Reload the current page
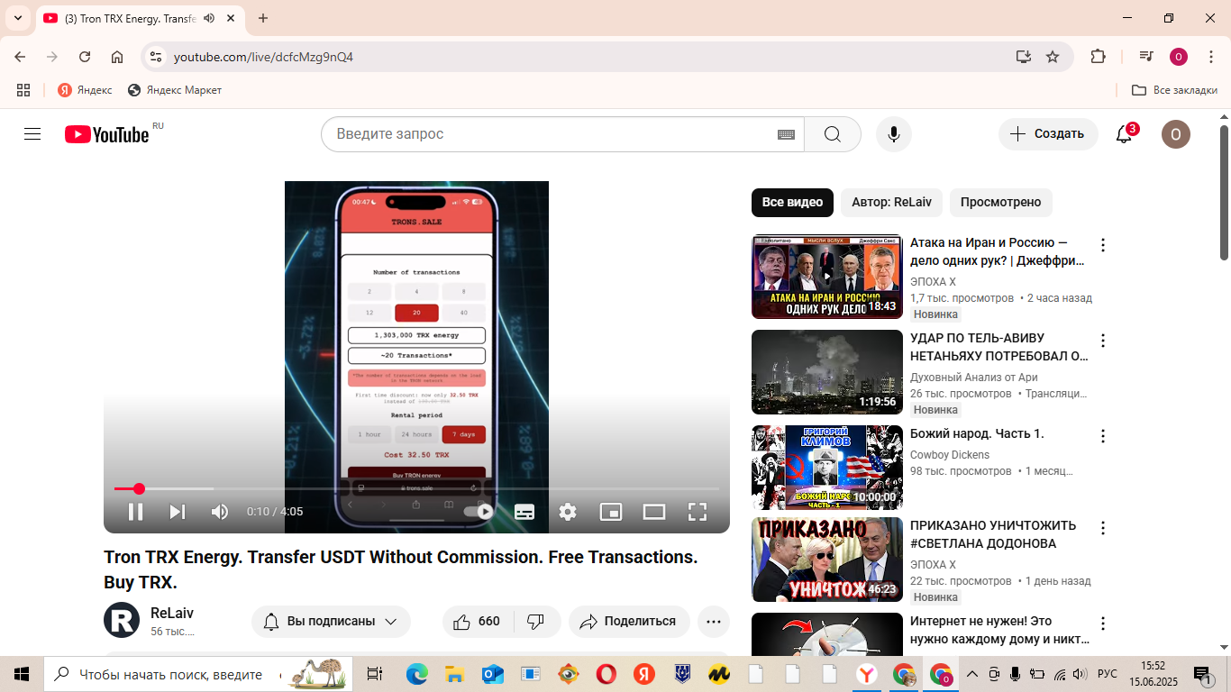 (85, 57)
